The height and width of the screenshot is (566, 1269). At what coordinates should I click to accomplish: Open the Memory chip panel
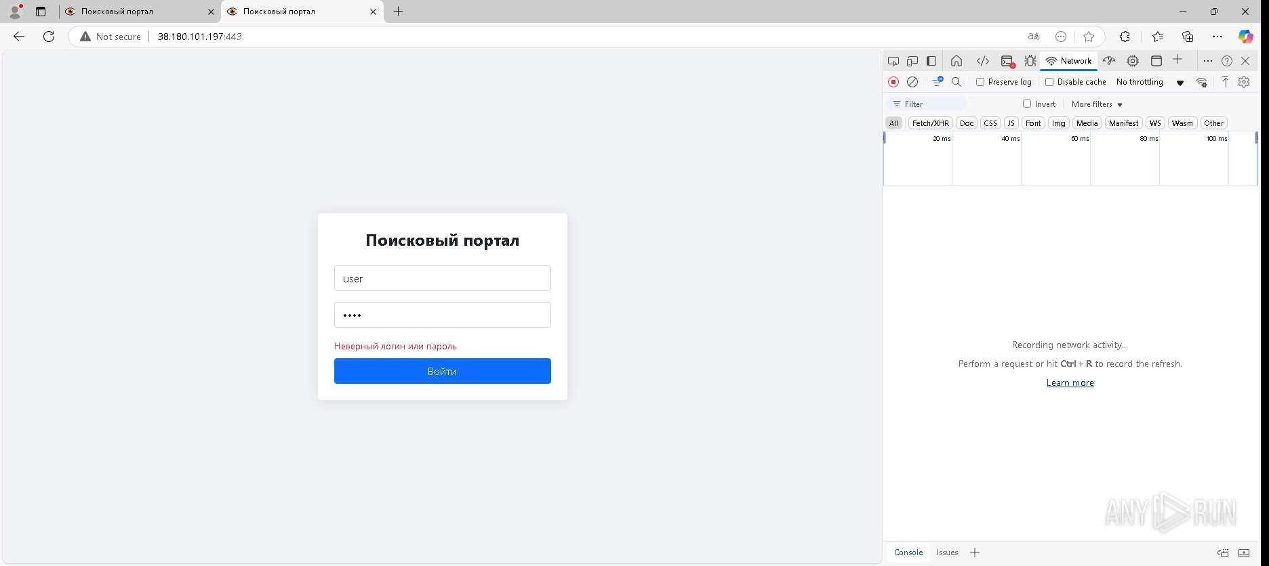(1133, 61)
